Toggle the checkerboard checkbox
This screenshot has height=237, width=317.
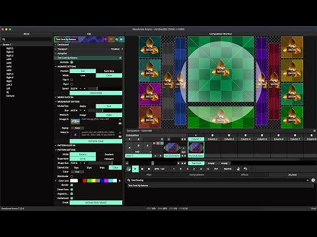(71, 198)
